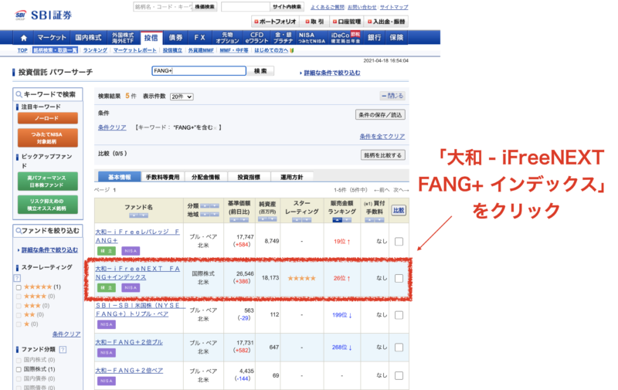This screenshot has width=618, height=390.
Task: Sort ファンド名 column descending
Action: [x=144, y=215]
